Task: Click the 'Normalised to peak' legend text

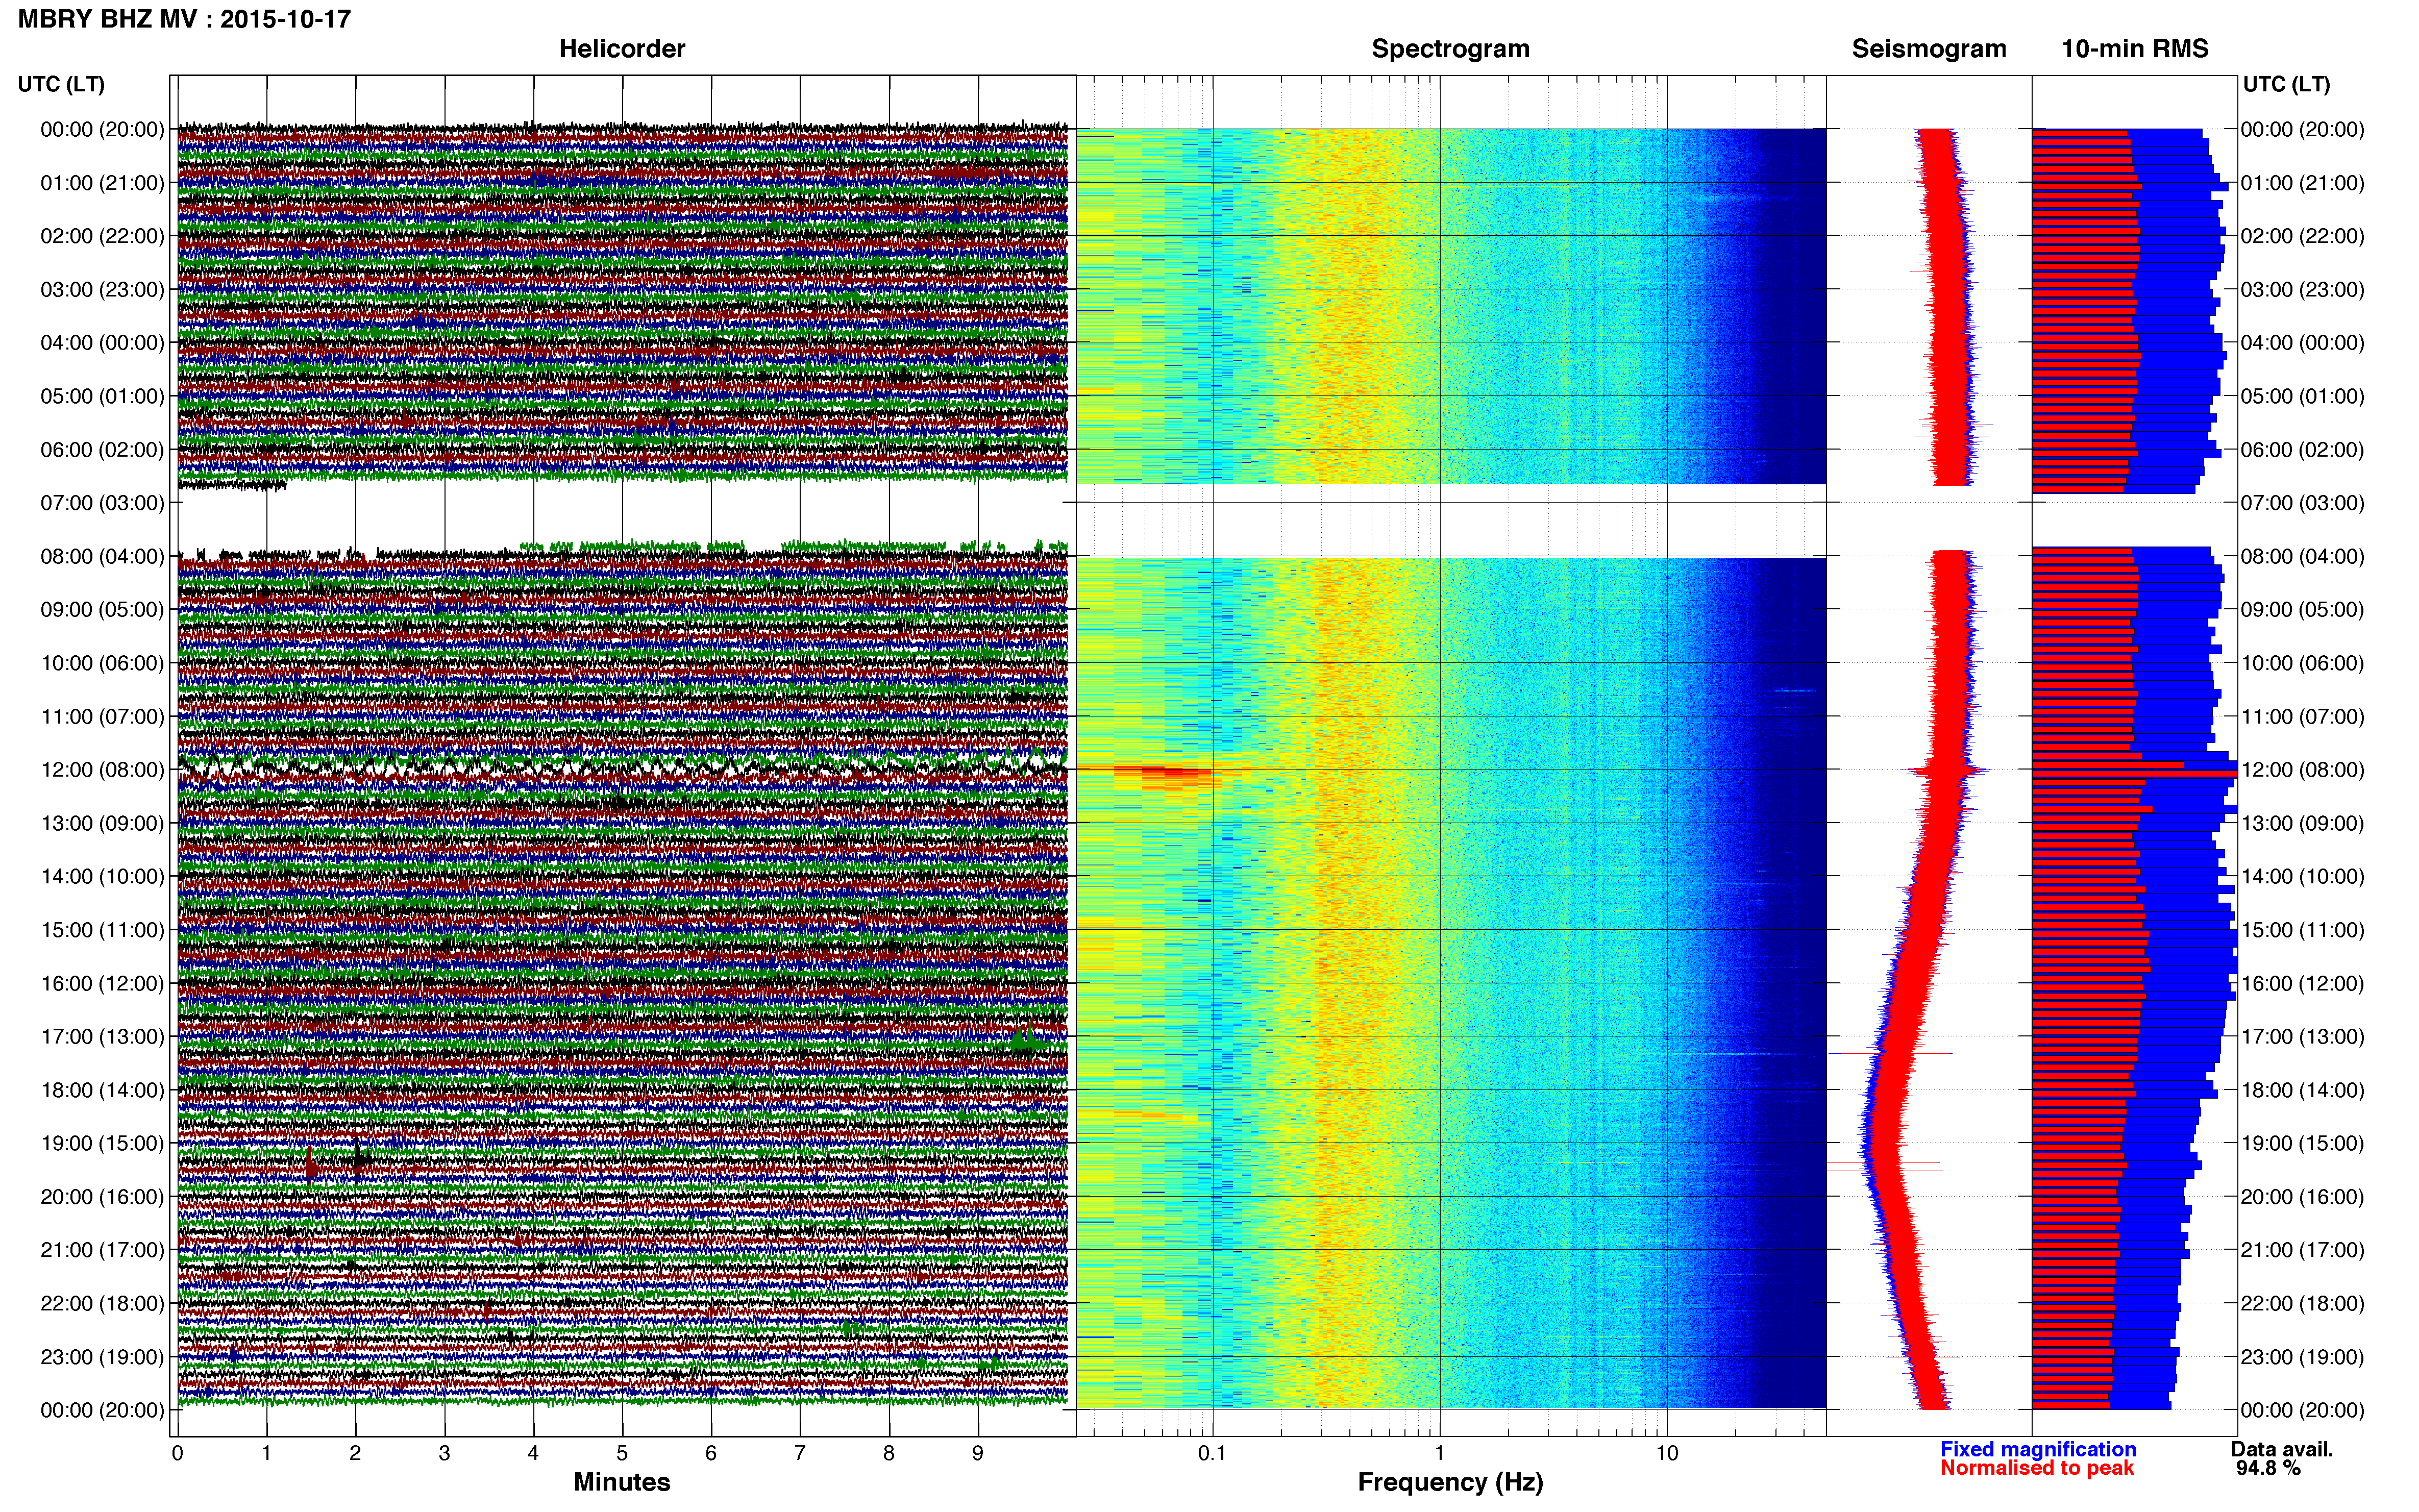Action: click(x=2037, y=1468)
